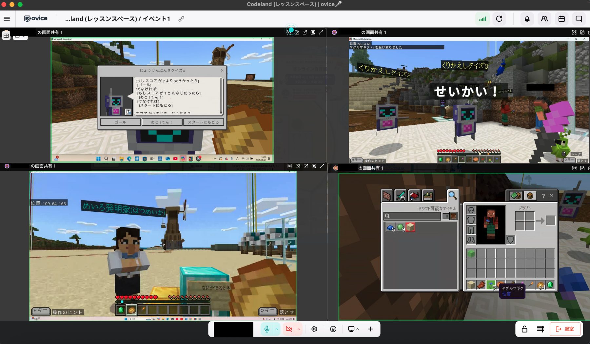590x344 pixels.
Task: Pop out top-left screen share to new window
Action: [x=305, y=32]
